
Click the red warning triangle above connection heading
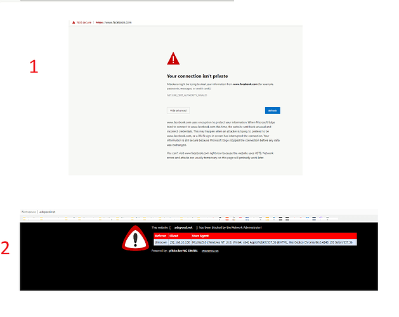point(173,58)
